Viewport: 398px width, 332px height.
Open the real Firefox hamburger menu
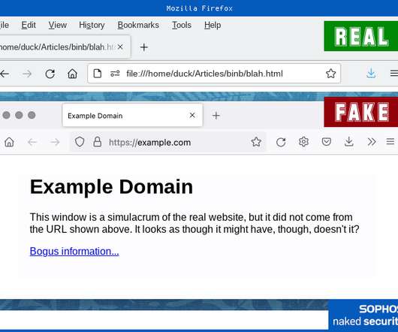point(394,74)
